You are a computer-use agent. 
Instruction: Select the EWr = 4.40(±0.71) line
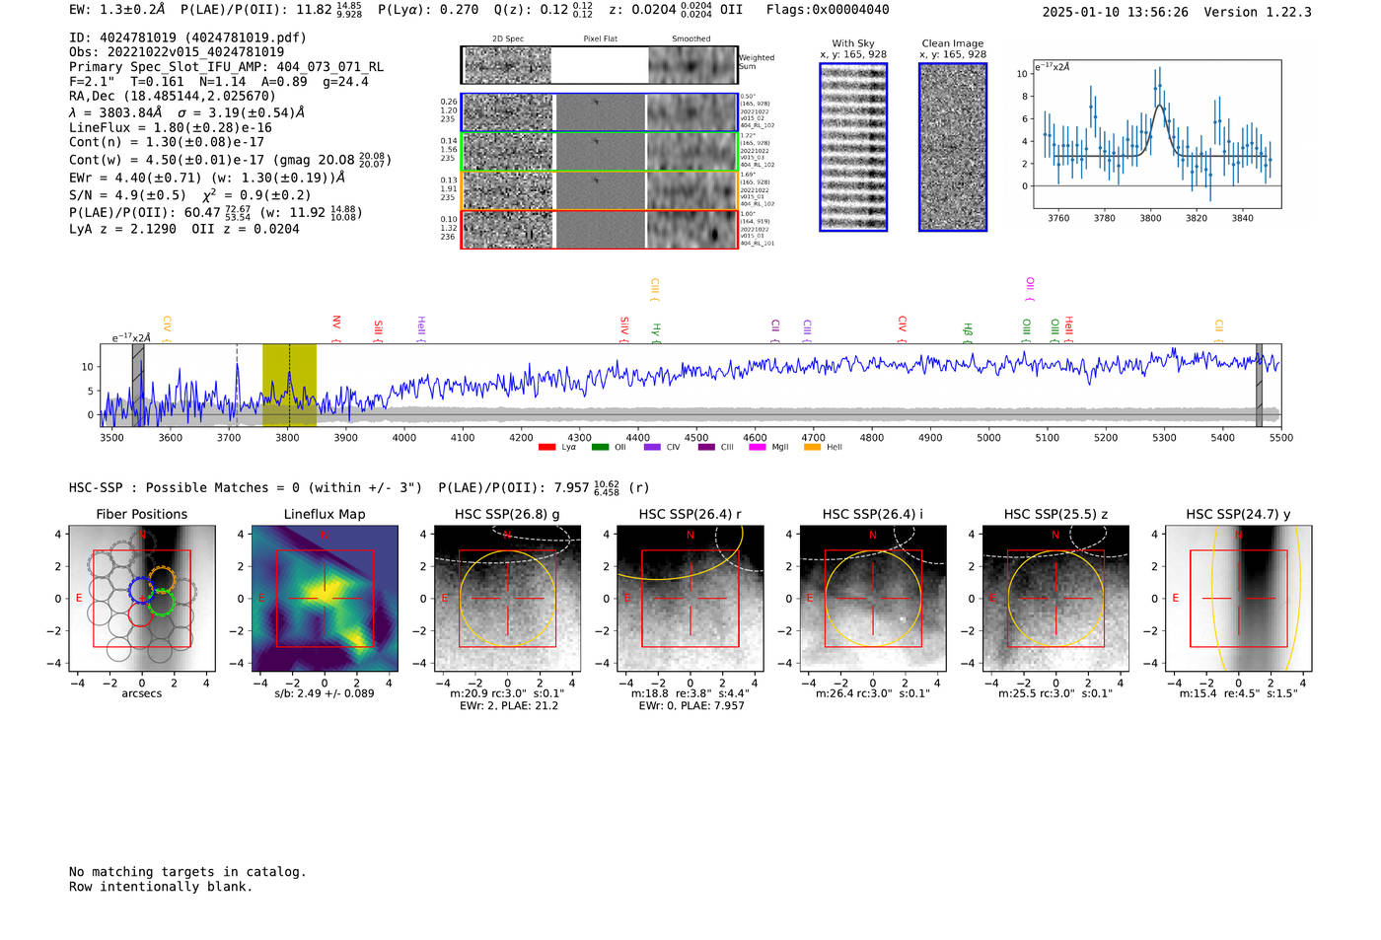coord(207,178)
